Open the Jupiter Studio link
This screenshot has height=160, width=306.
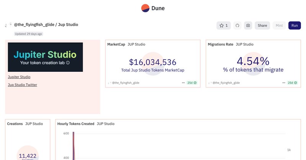point(19,77)
